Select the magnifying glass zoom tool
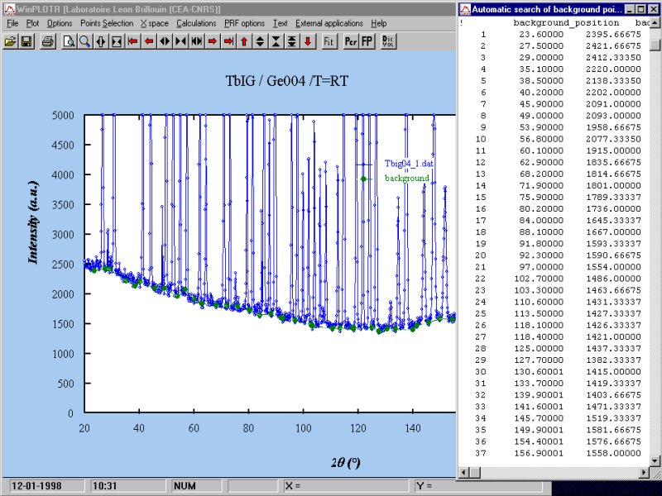662x496 pixels. pyautogui.click(x=84, y=41)
